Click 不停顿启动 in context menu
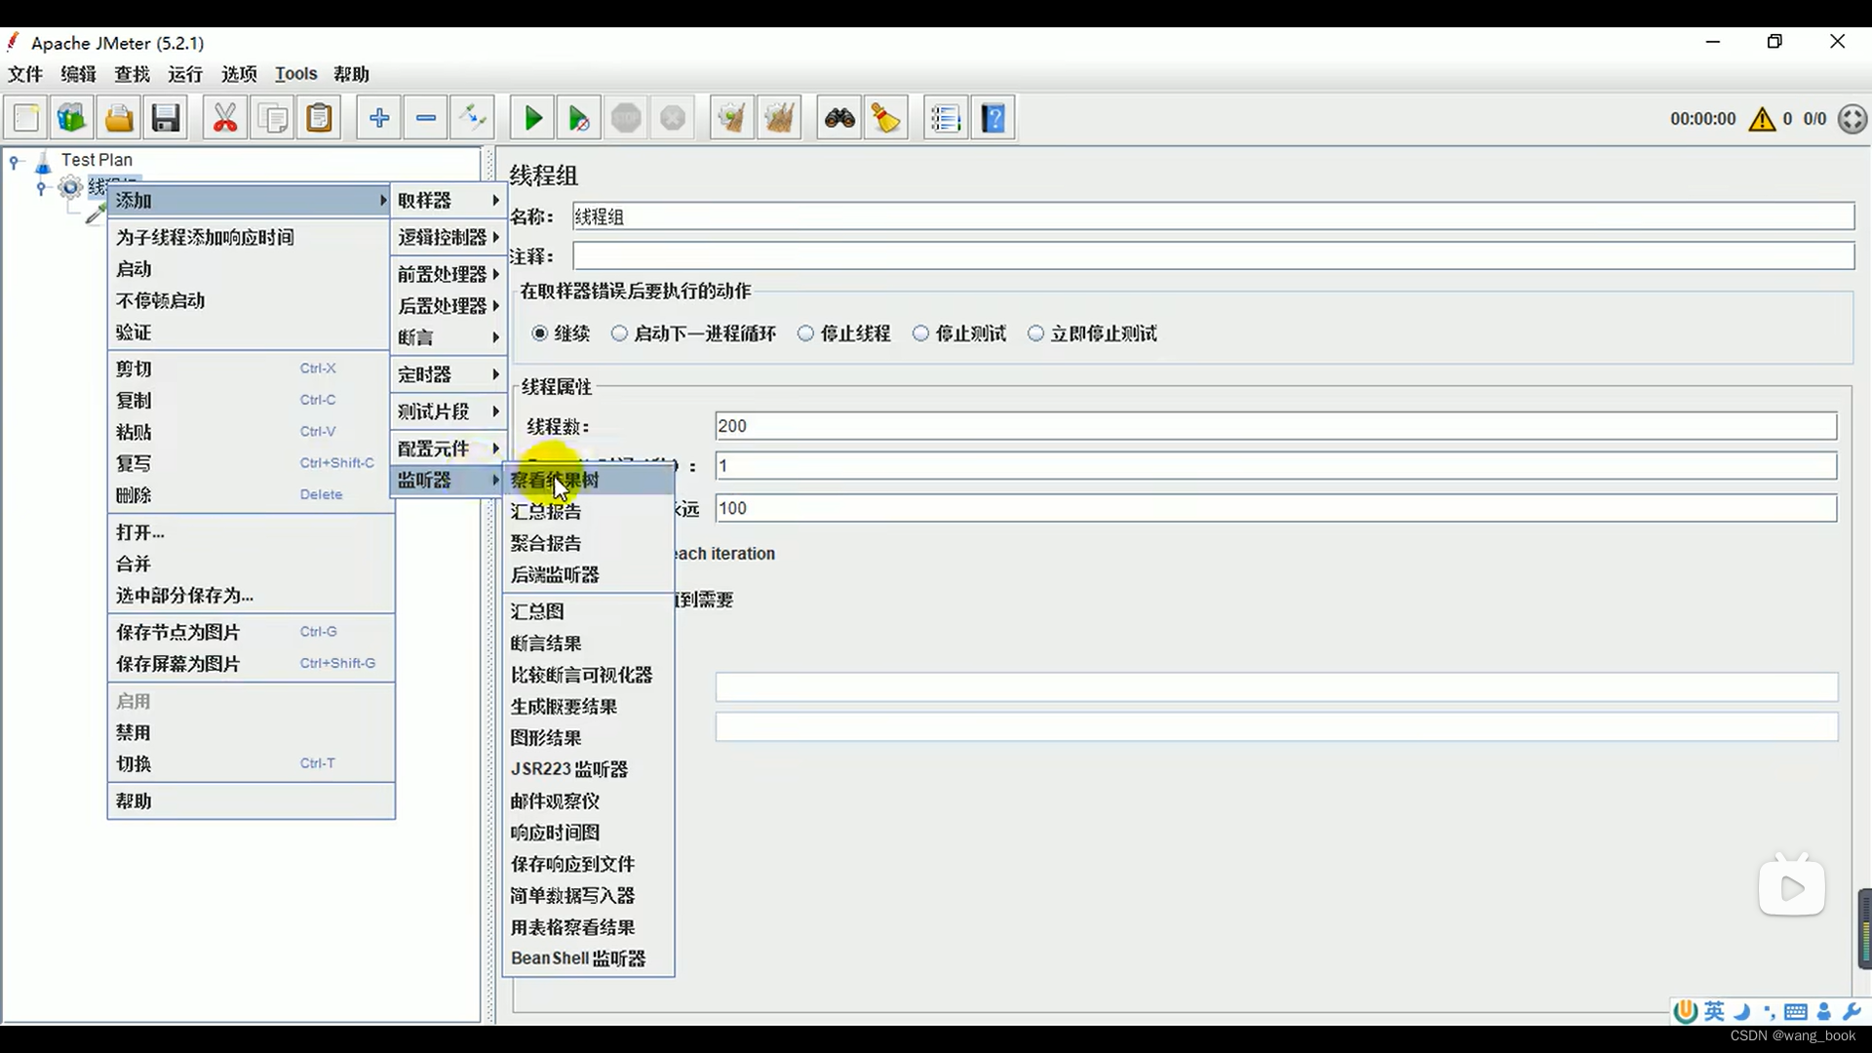 249,300
